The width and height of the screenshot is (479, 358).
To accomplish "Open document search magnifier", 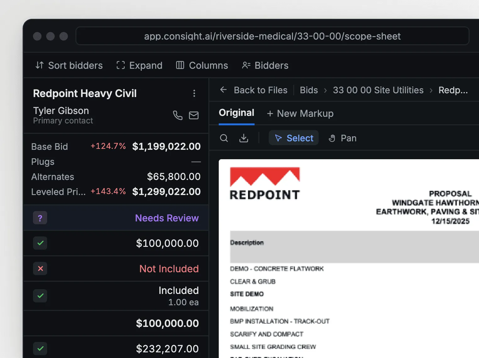I will point(224,138).
